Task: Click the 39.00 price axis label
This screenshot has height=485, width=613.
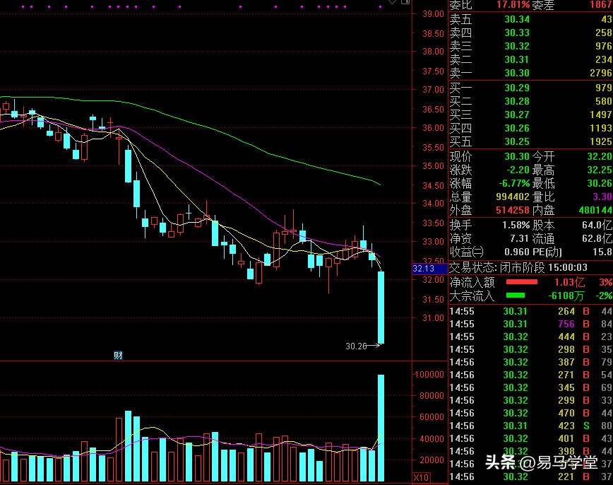Action: (433, 14)
